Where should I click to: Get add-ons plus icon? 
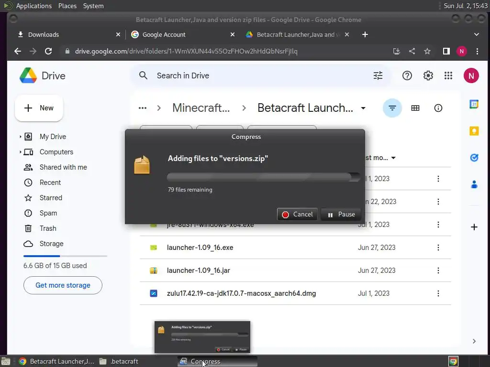tap(474, 227)
